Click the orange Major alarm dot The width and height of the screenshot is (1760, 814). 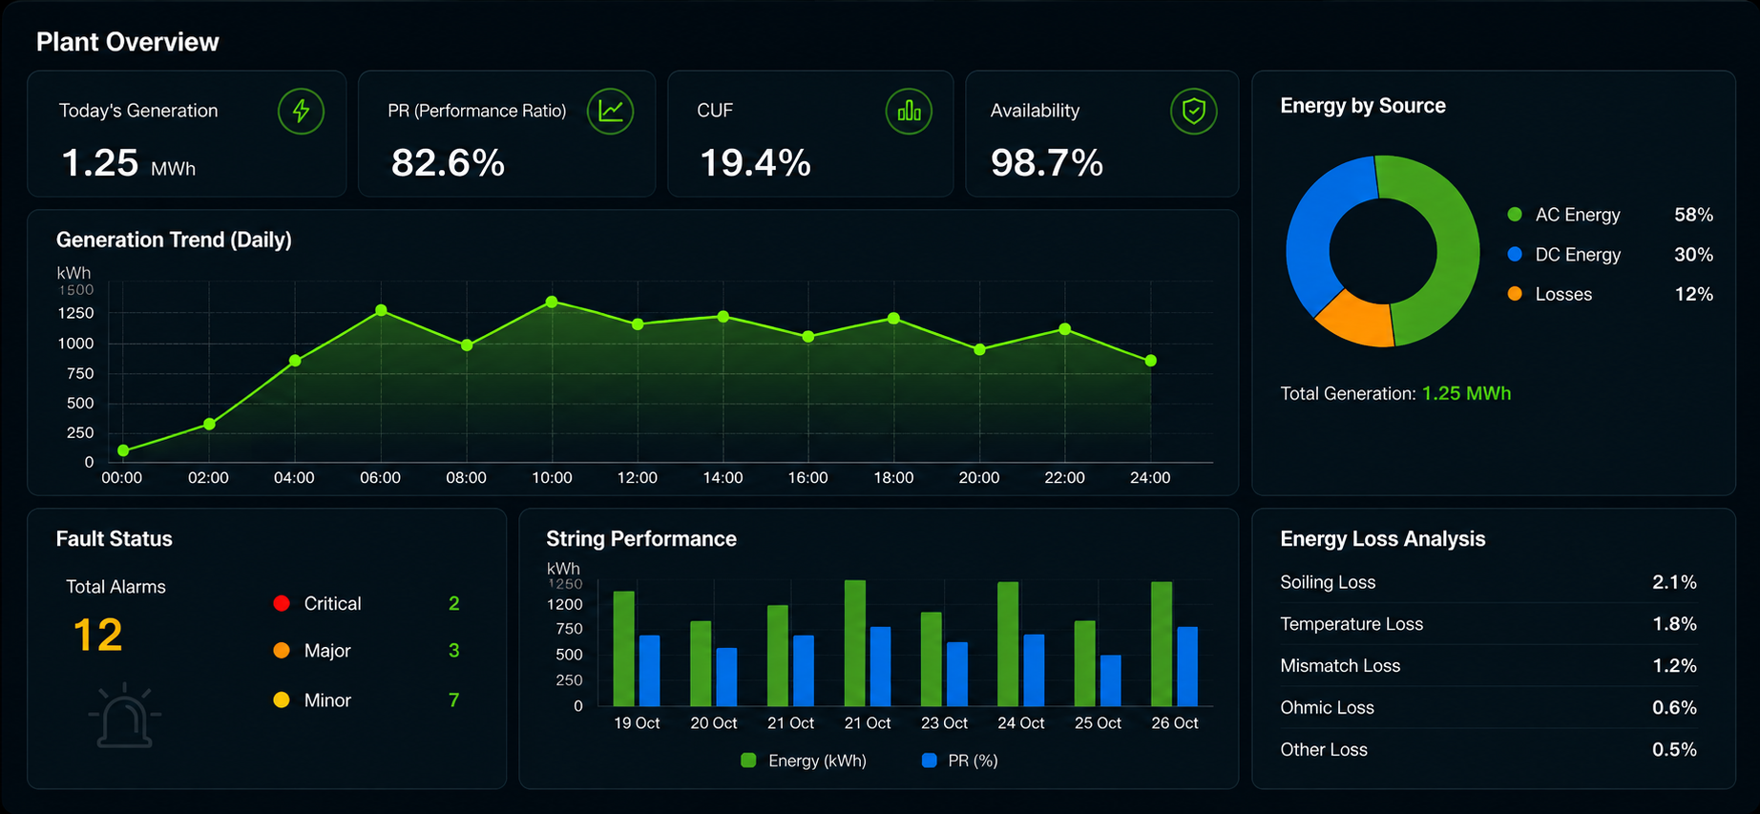(x=282, y=650)
